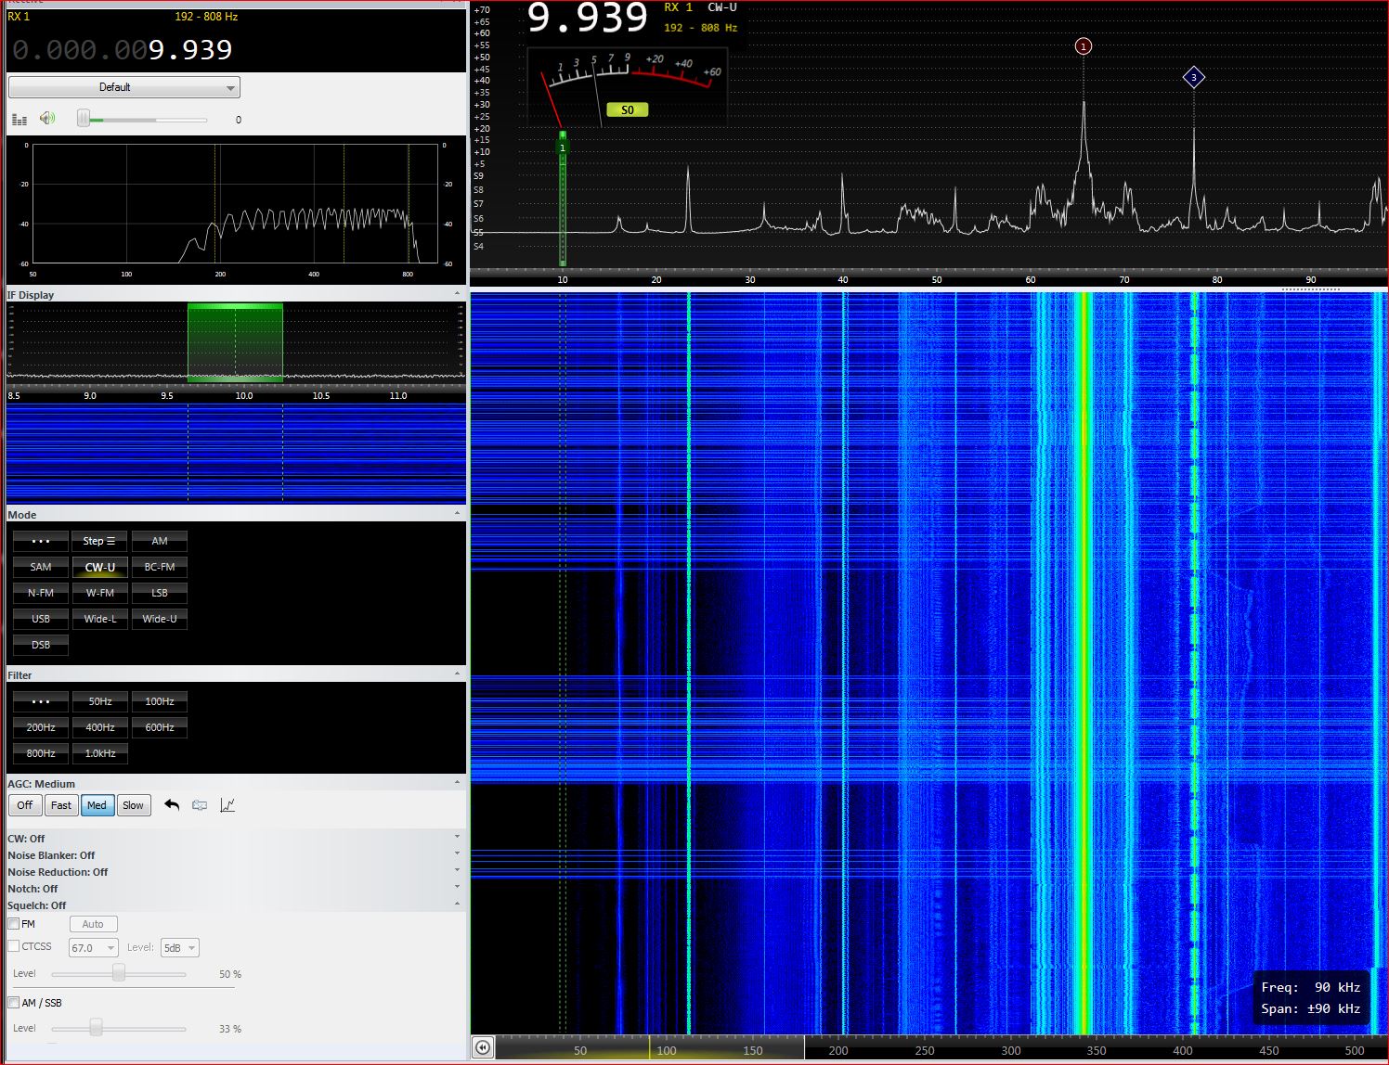The image size is (1389, 1065).
Task: Select AM mode
Action: tap(160, 541)
